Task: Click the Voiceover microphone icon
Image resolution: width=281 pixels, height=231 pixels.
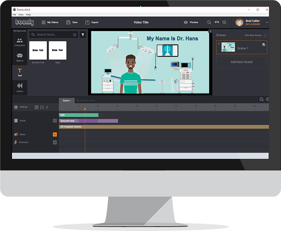Action: click(x=16, y=142)
